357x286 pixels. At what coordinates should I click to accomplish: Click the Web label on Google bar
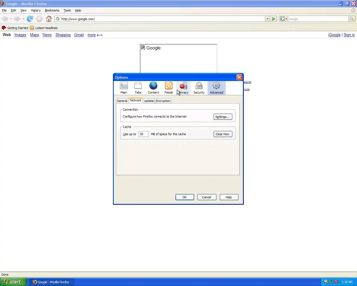[7, 35]
